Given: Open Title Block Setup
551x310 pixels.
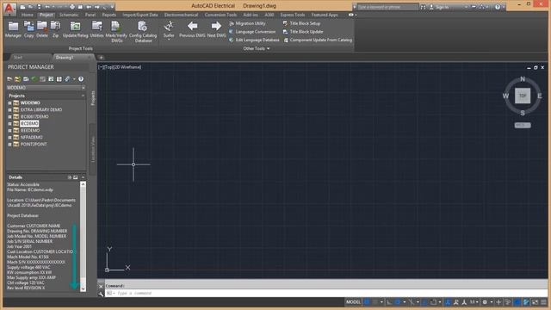Looking at the screenshot, I should pyautogui.click(x=301, y=23).
